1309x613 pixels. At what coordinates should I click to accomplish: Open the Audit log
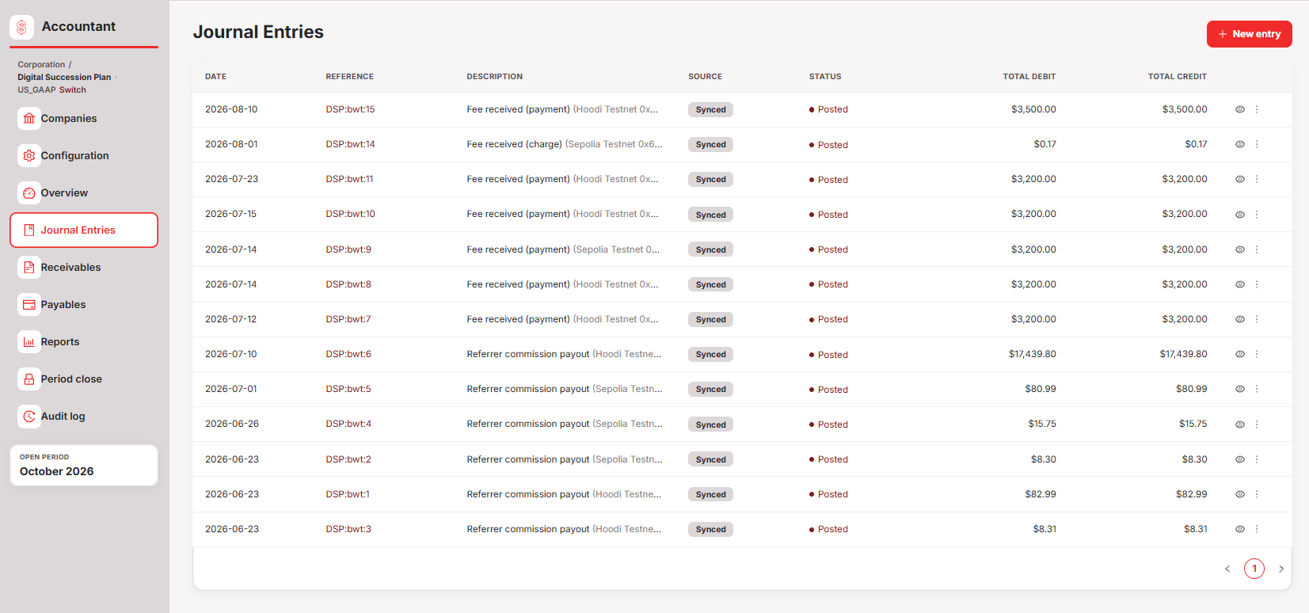tap(84, 416)
